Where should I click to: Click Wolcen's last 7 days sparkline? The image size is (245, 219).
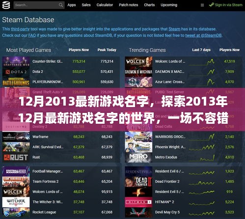(201, 62)
